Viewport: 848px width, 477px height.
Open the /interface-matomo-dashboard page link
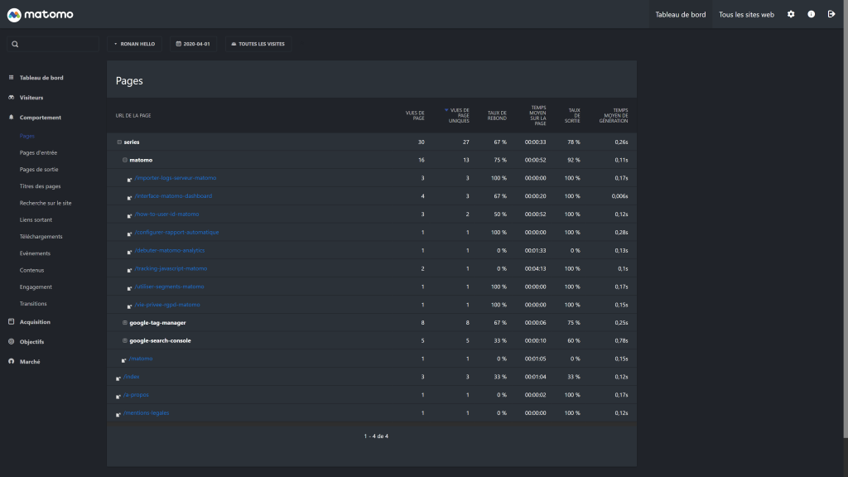point(173,196)
